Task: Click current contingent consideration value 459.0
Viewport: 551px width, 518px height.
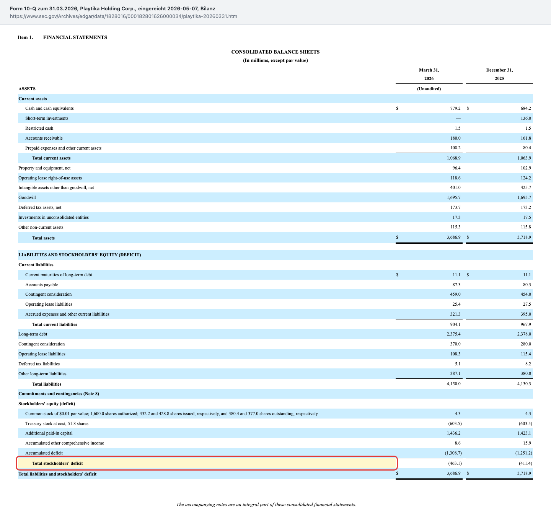Action: [x=455, y=294]
